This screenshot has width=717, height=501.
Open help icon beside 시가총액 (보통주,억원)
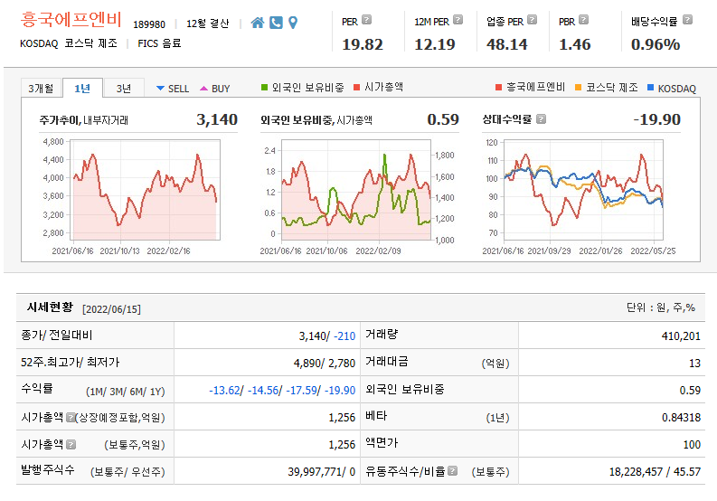[x=71, y=444]
